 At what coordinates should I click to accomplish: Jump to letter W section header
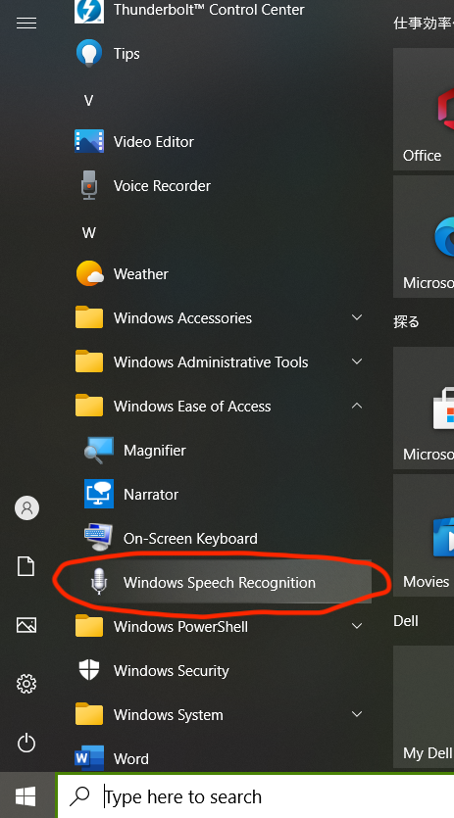click(89, 233)
